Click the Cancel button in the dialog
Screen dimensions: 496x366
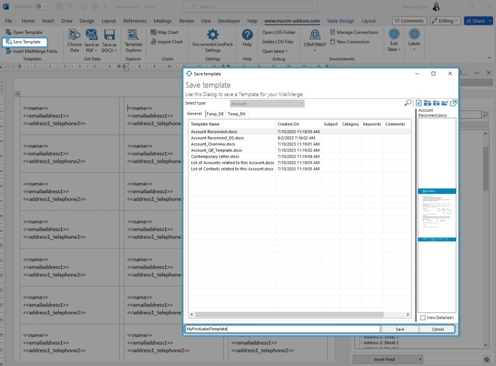tap(438, 329)
